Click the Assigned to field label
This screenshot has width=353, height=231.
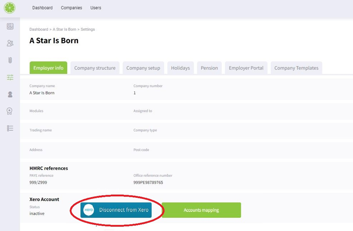click(x=143, y=111)
